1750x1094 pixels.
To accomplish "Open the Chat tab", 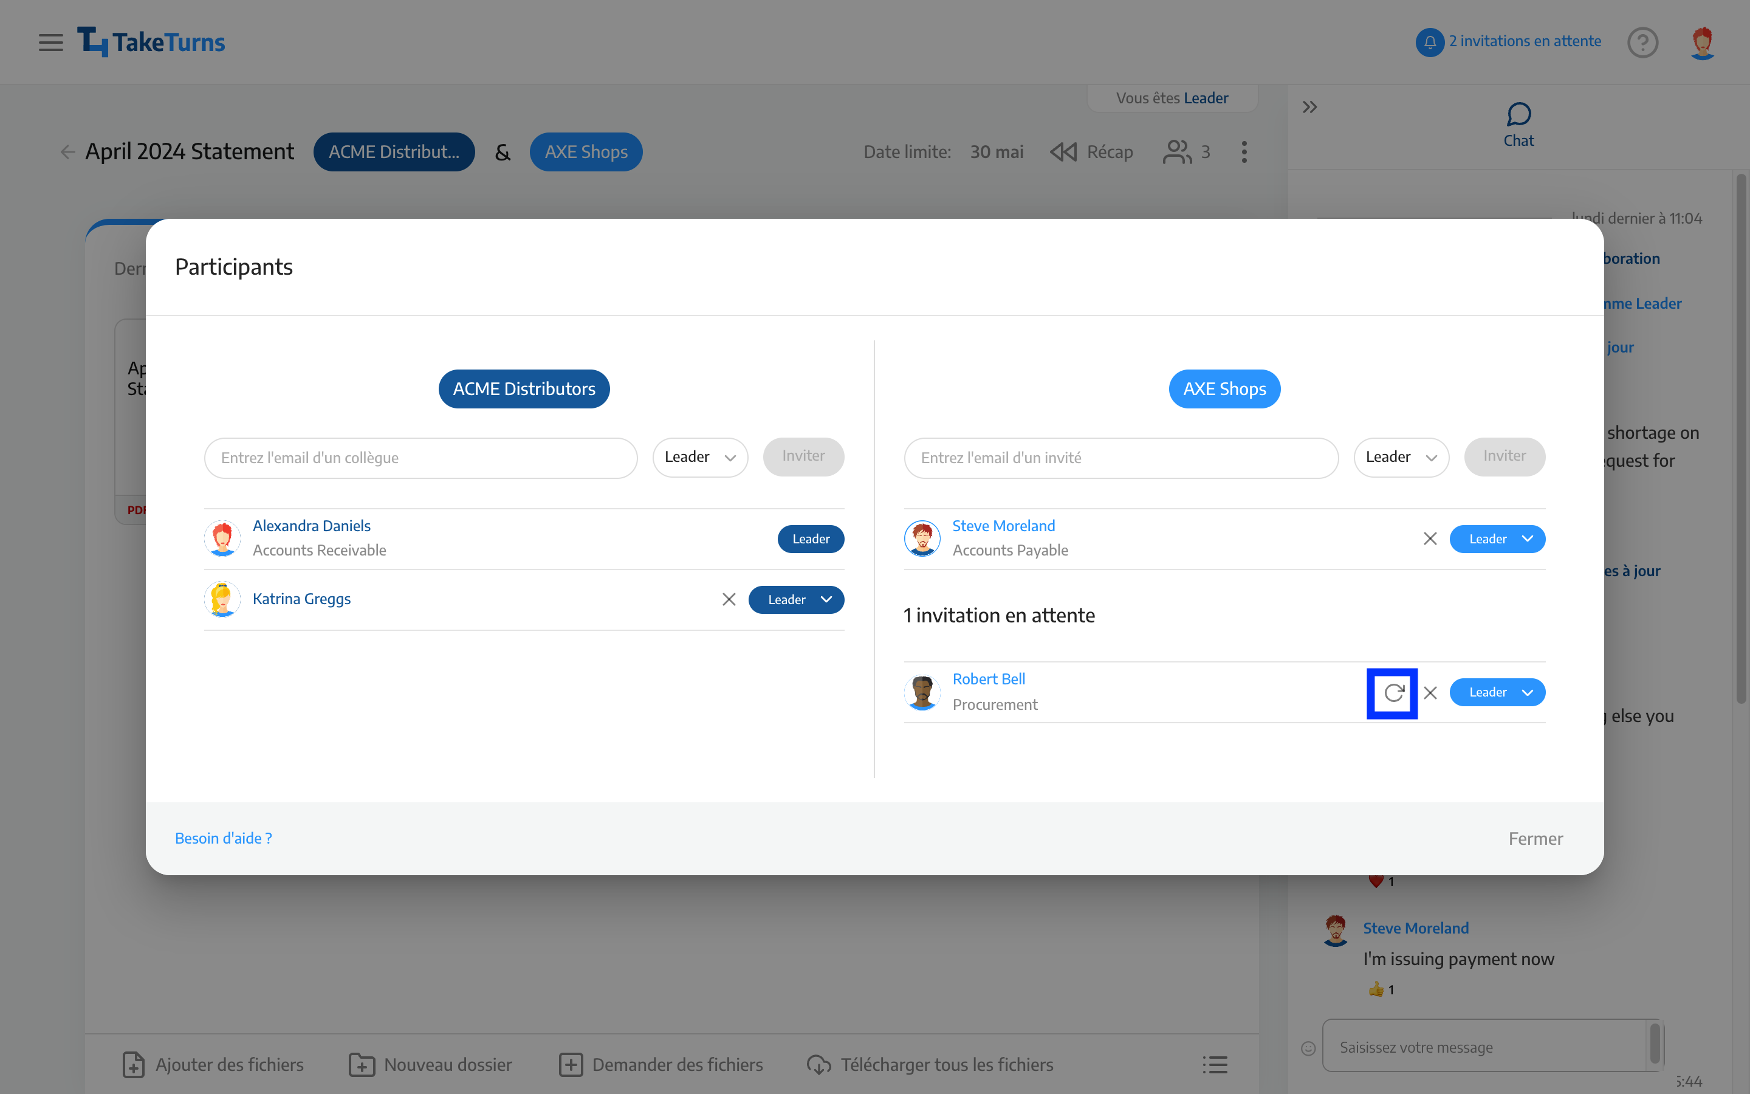I will coord(1518,125).
